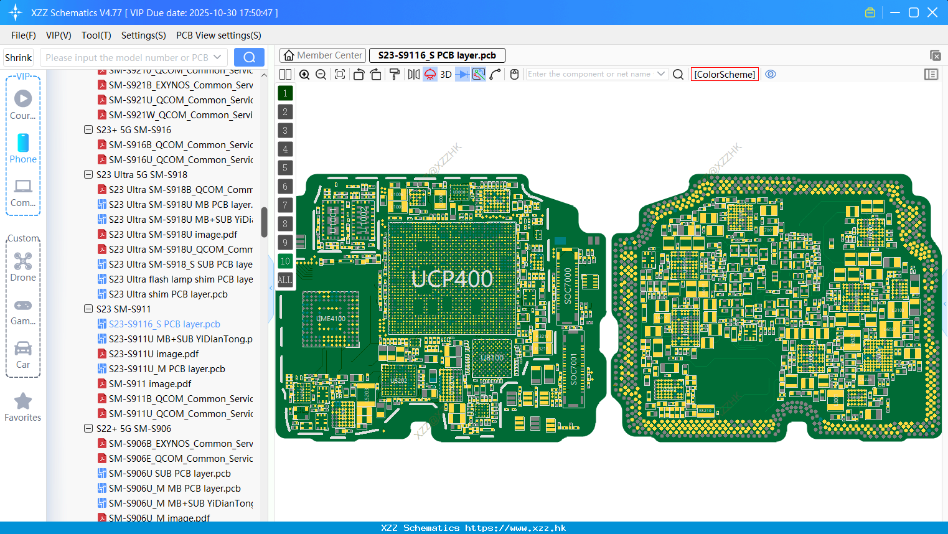Toggle the diode symbol tool
The image size is (948, 534).
pos(462,74)
